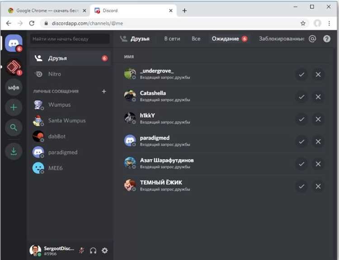Open Nitro page in sidebar
Image resolution: width=339 pixels, height=260 pixels.
pyautogui.click(x=70, y=74)
